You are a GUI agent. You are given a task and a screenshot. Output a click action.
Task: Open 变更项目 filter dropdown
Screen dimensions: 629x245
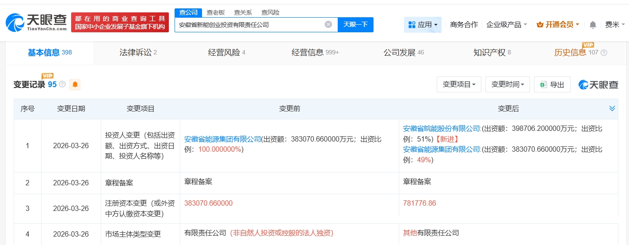(459, 84)
